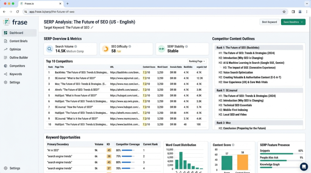Open browser profile avatar
311x173 pixels.
click(x=300, y=12)
